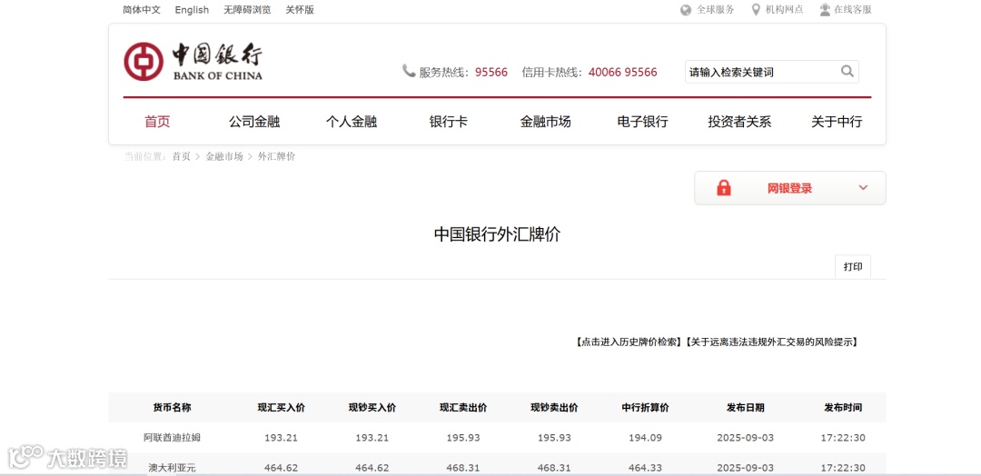Image resolution: width=981 pixels, height=476 pixels.
Task: Click the 货币名称 column header
Action: (172, 407)
